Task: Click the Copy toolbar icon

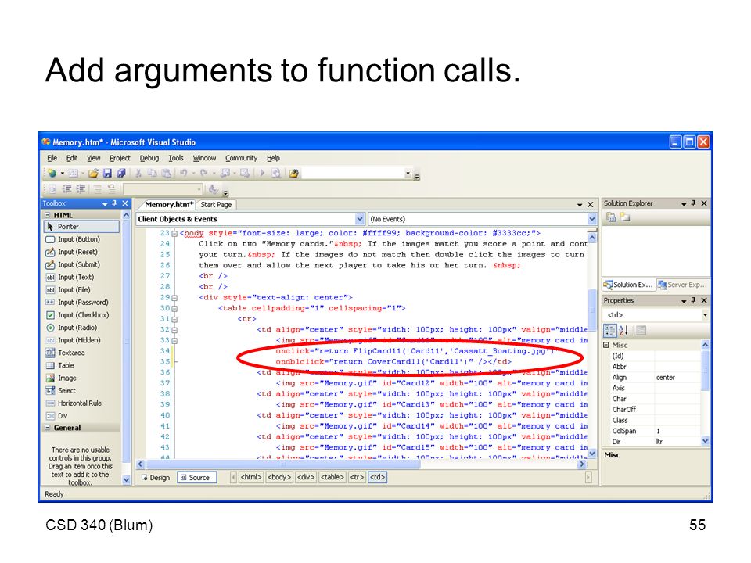Action: tap(153, 174)
